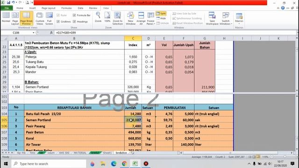Click the Page Break Preview status bar icon
The height and width of the screenshot is (168, 299).
click(x=258, y=157)
